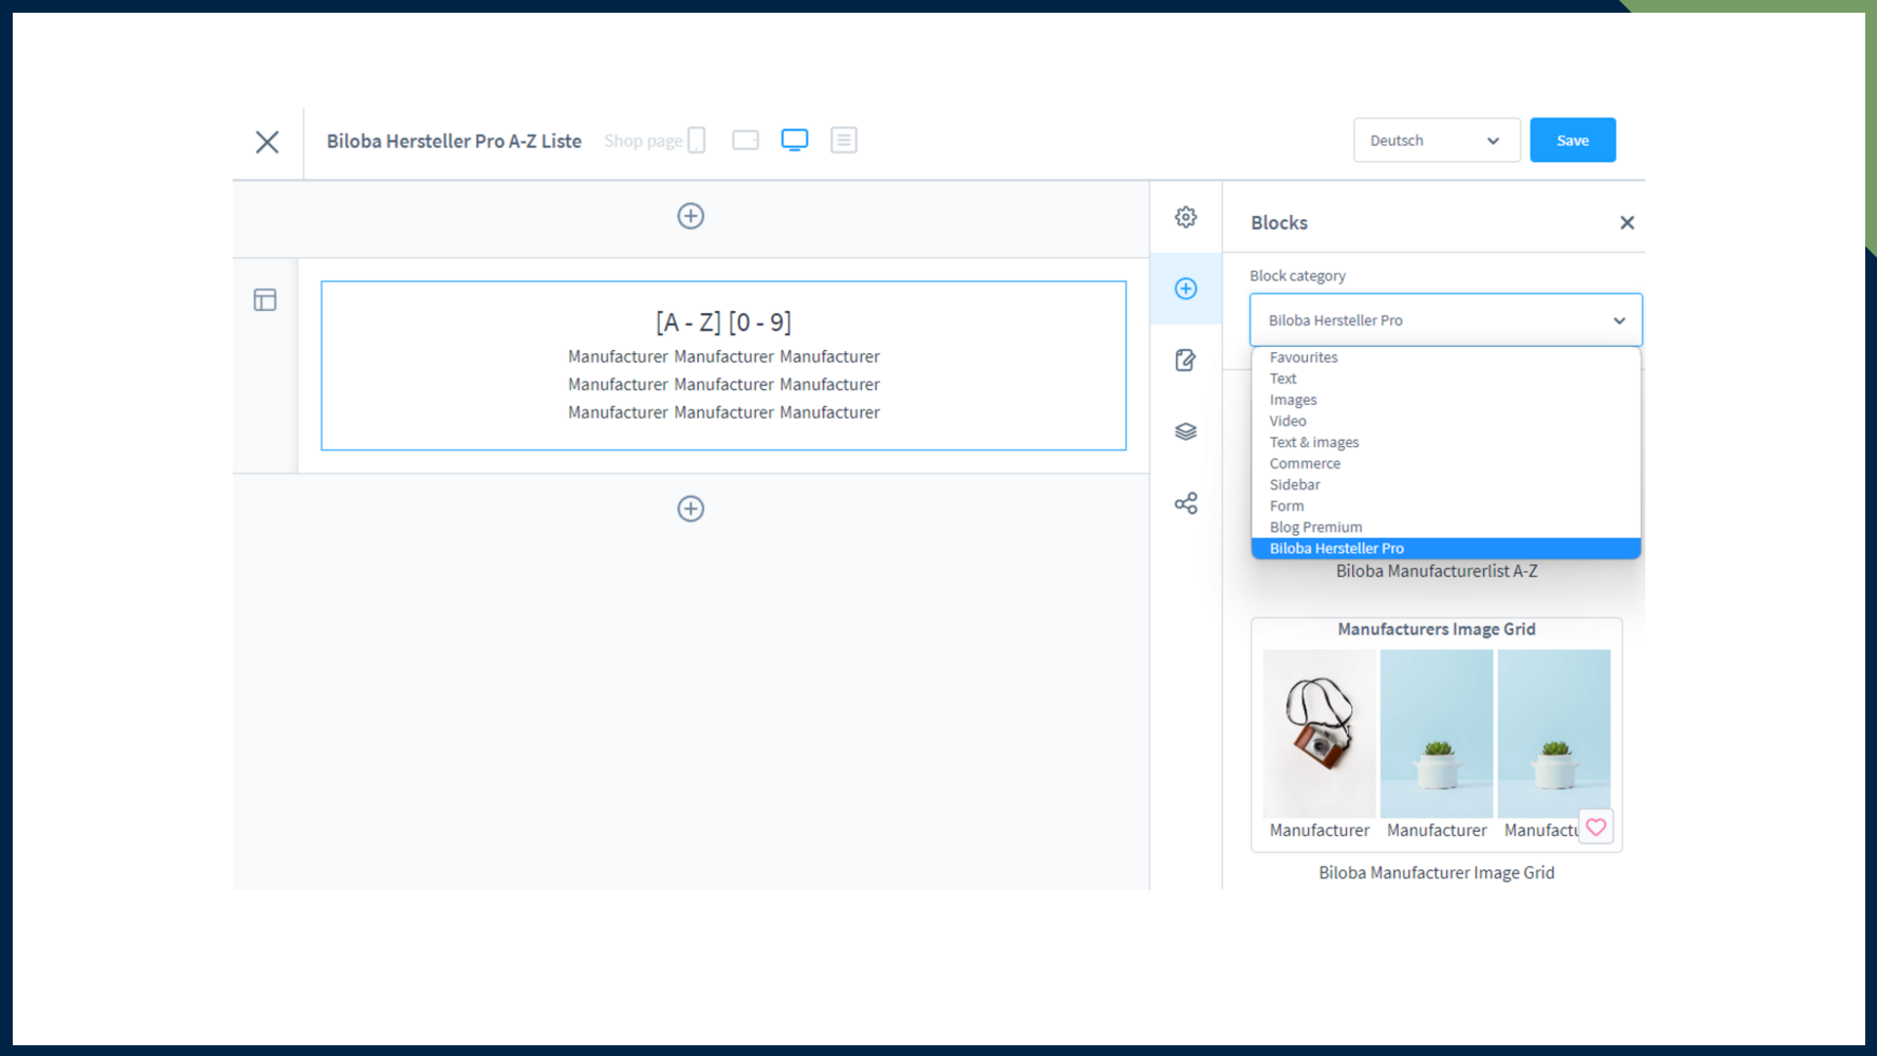
Task: Switch to form view icon
Action: click(x=844, y=141)
